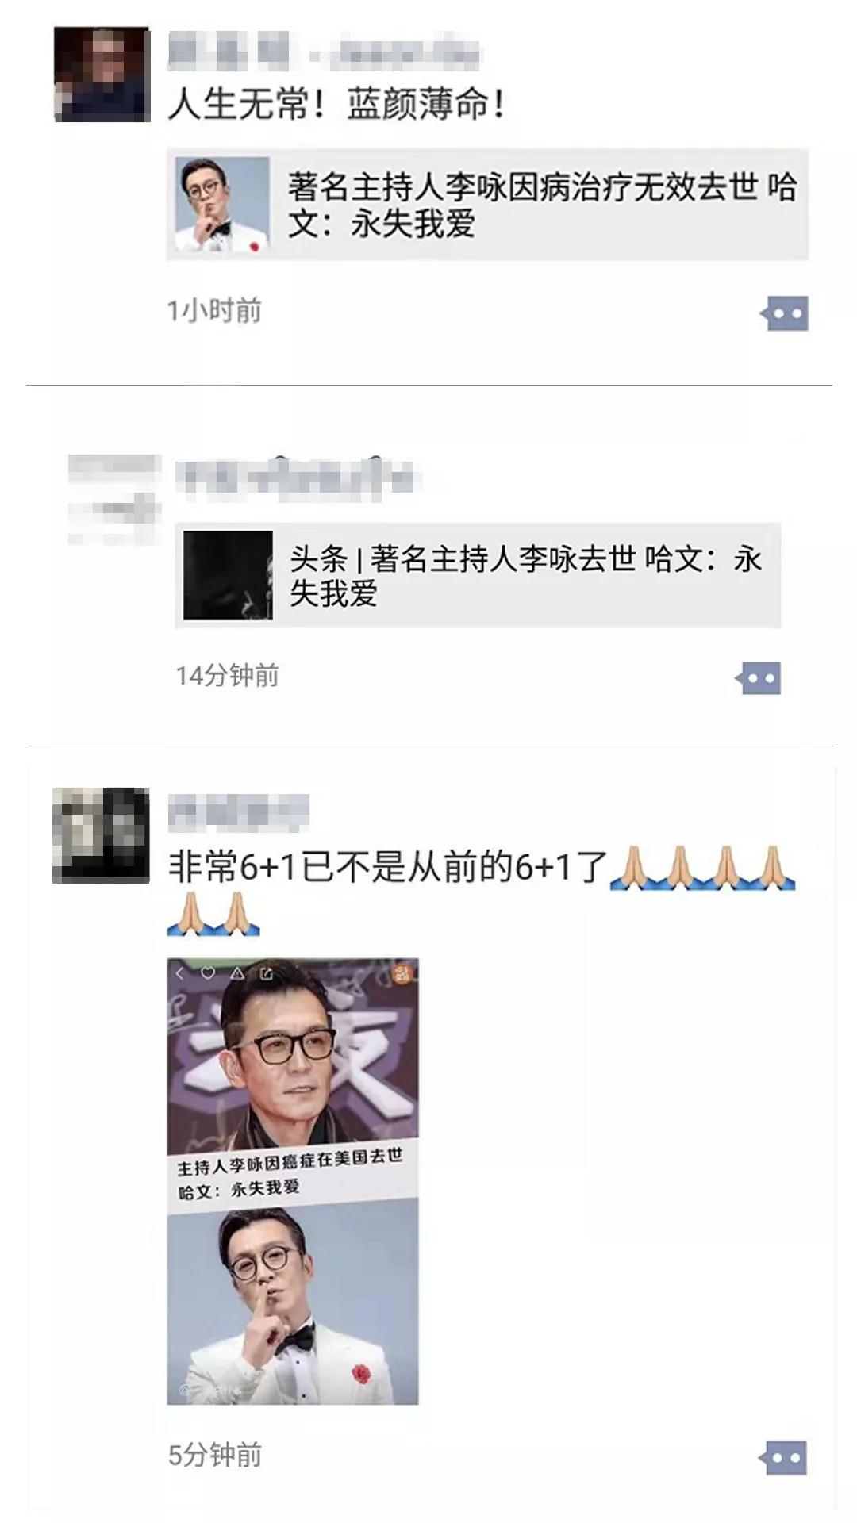Tap back arrow inside the shared screenshot
The image size is (857, 1523).
coord(180,973)
